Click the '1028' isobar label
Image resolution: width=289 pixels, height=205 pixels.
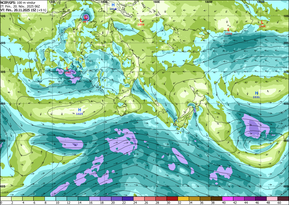click(x=284, y=78)
